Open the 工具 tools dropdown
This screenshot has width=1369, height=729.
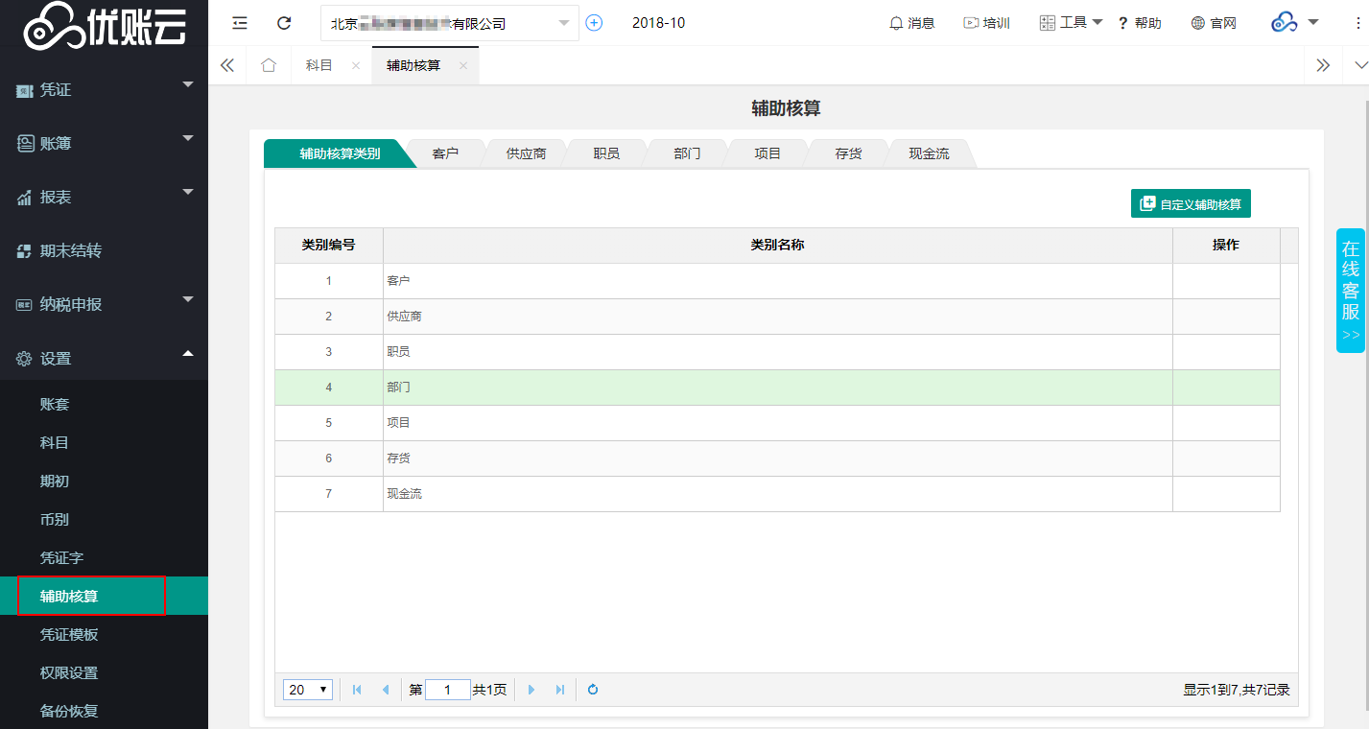click(x=1071, y=23)
